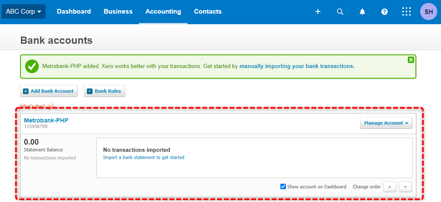Open notifications bell icon
Image resolution: width=441 pixels, height=202 pixels.
coord(362,11)
